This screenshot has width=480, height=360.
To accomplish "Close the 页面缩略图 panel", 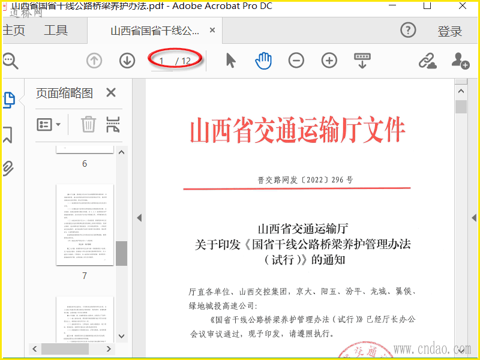I will (x=111, y=92).
